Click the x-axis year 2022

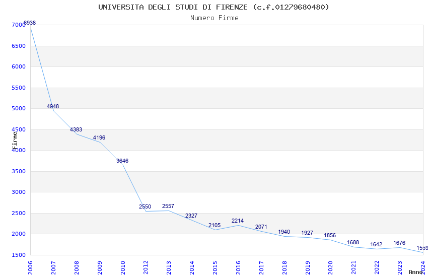point(377,268)
